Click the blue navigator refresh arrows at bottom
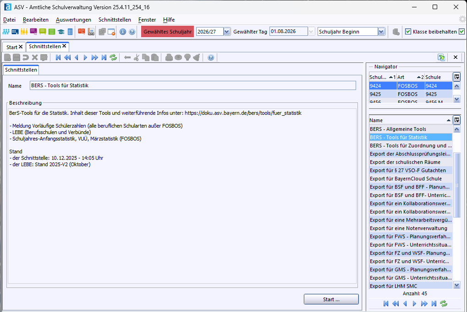This screenshot has height=312, width=467. [x=443, y=303]
